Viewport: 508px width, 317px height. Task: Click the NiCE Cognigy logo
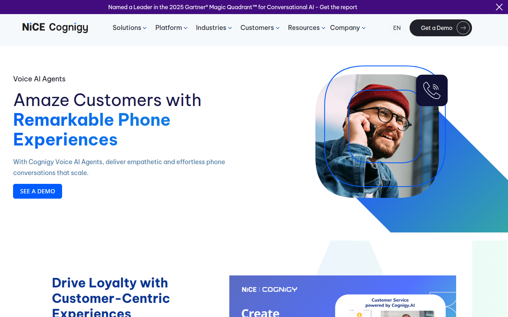tap(55, 27)
